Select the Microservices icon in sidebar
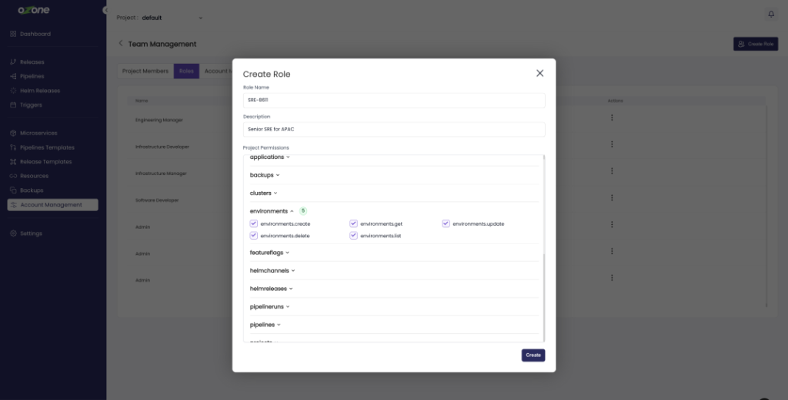The width and height of the screenshot is (788, 400). click(13, 134)
